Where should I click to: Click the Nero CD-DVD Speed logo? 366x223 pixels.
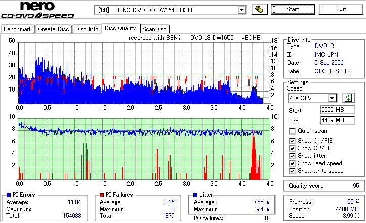coord(37,10)
